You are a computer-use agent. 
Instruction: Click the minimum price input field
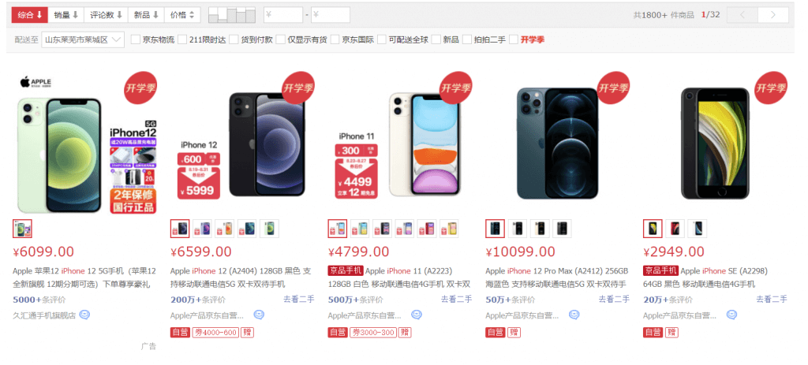(x=283, y=15)
